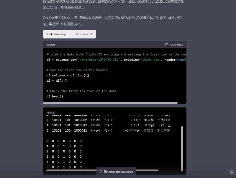236x178 pixels.
Task: Click the Copy code clipboard icon
Action: click(167, 45)
